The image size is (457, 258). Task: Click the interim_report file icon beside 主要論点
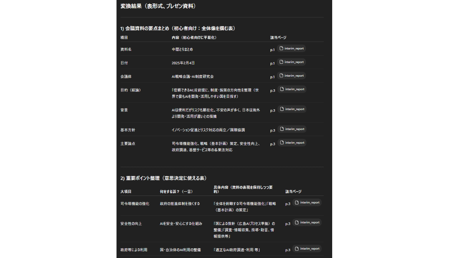pos(283,142)
